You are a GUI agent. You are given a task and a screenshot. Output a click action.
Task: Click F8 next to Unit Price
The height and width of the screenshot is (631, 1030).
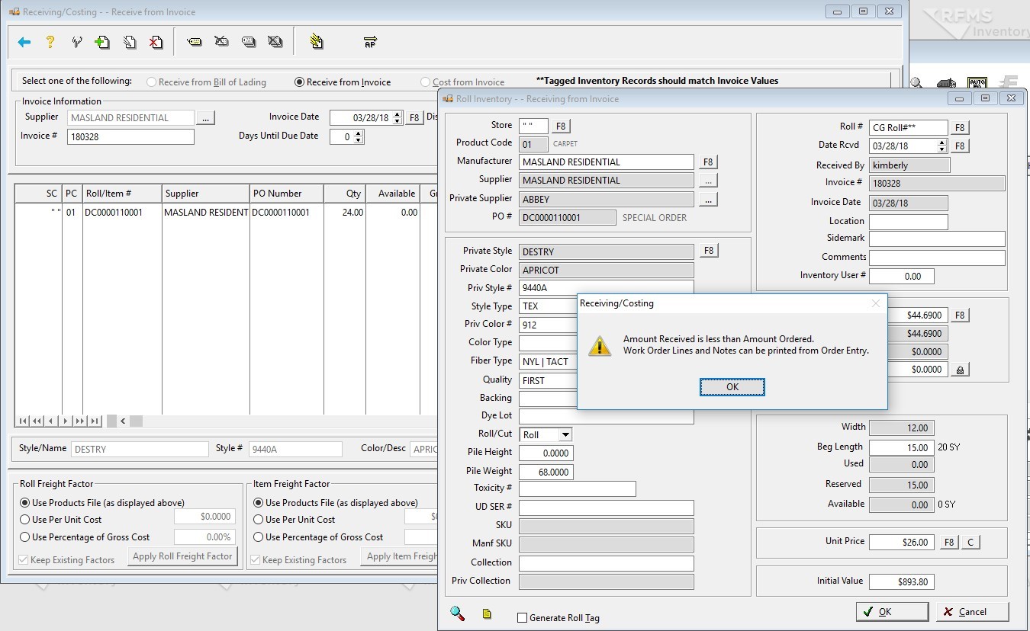(x=948, y=543)
